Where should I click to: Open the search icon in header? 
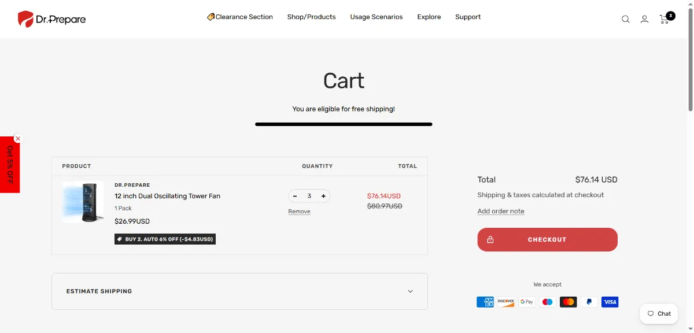click(x=626, y=19)
